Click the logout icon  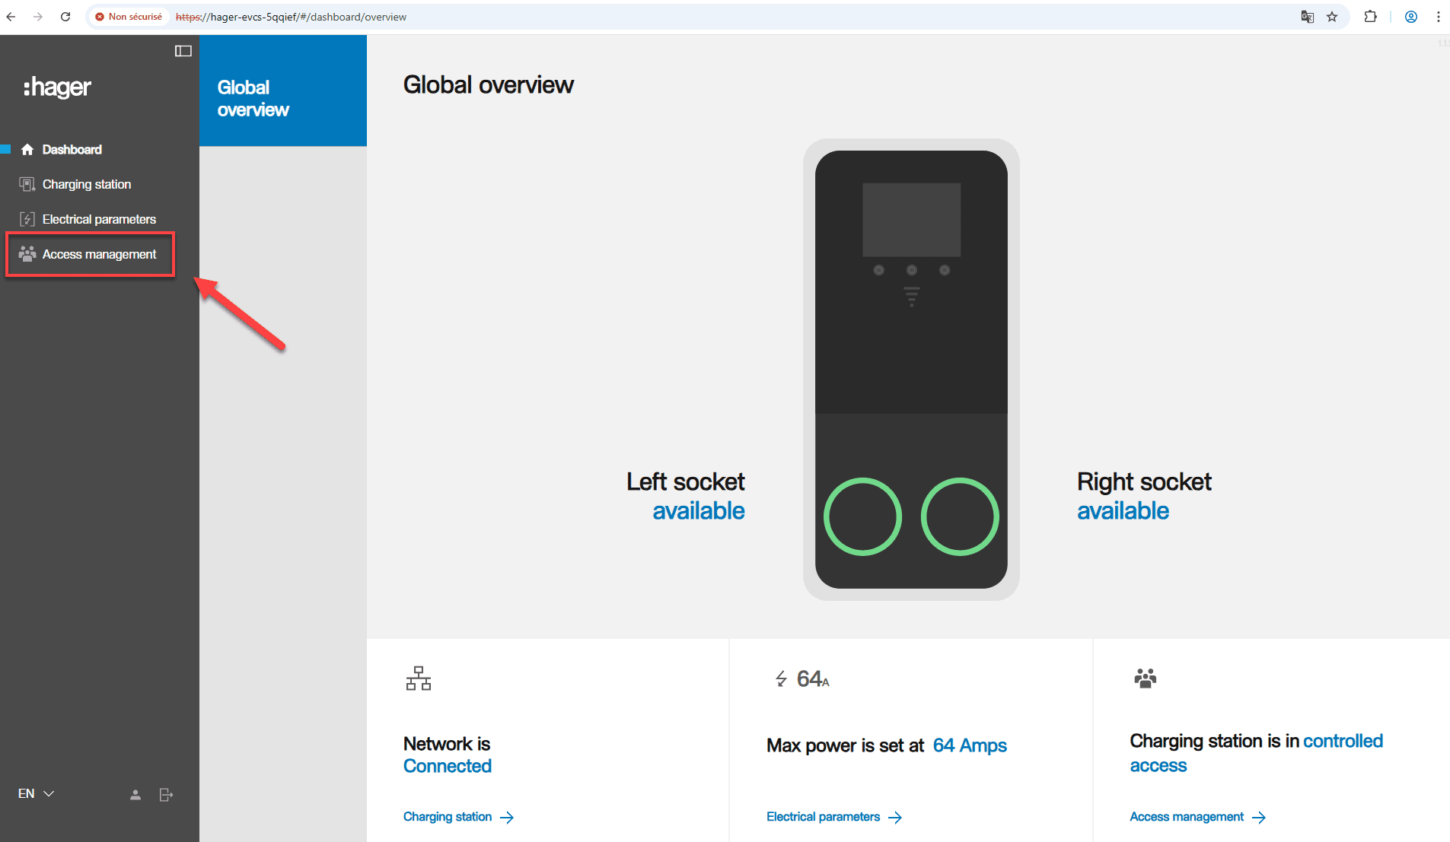(x=166, y=795)
